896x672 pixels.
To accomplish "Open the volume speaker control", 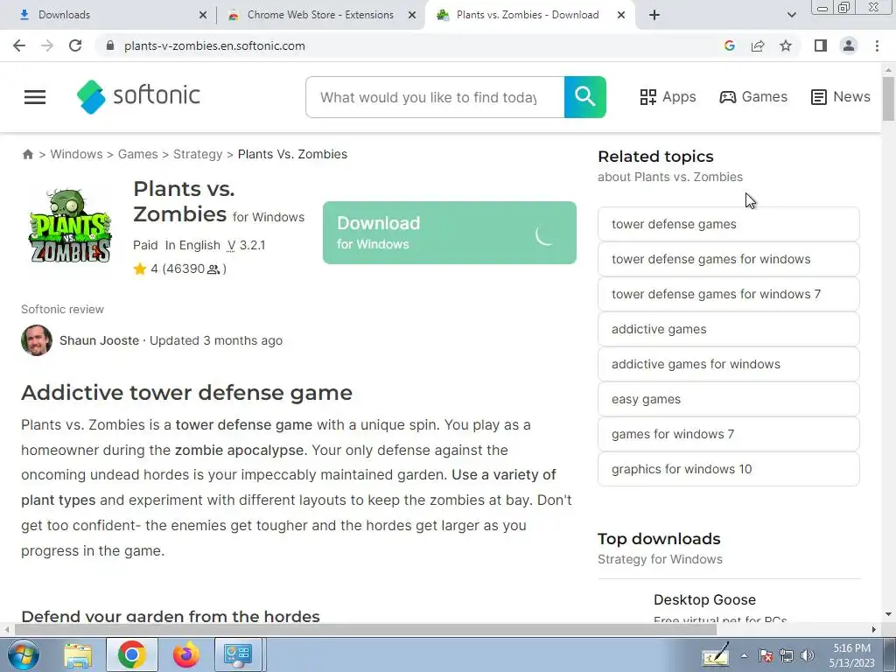I will tap(807, 656).
